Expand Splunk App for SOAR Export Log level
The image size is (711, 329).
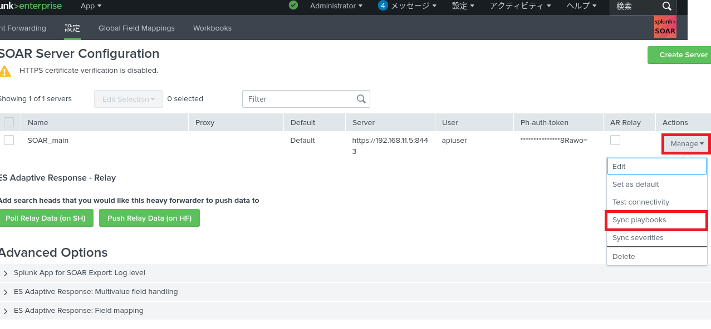6,273
